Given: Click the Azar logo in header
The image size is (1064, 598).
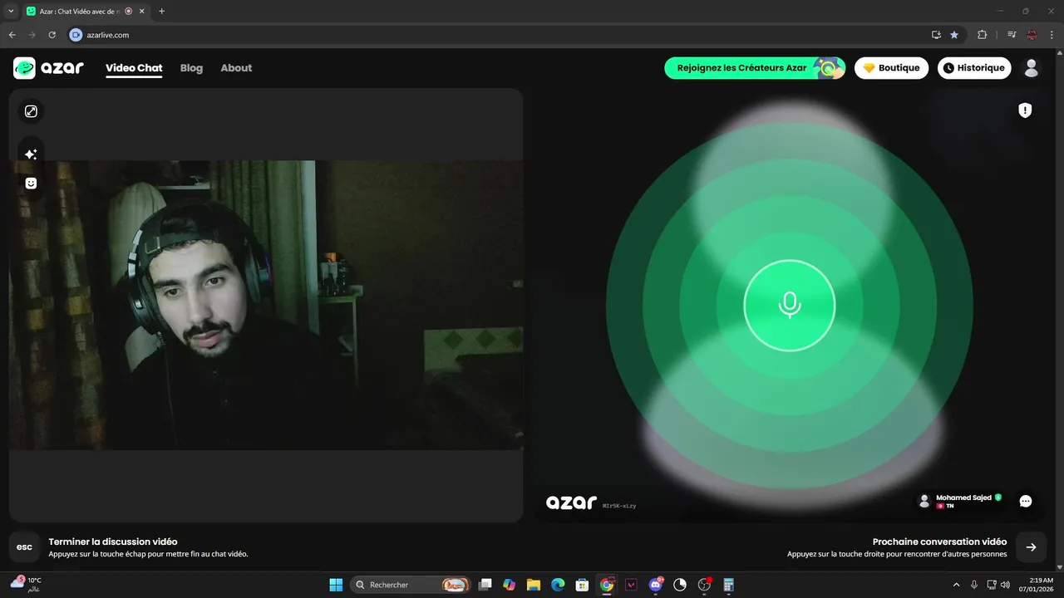Looking at the screenshot, I should pyautogui.click(x=49, y=68).
